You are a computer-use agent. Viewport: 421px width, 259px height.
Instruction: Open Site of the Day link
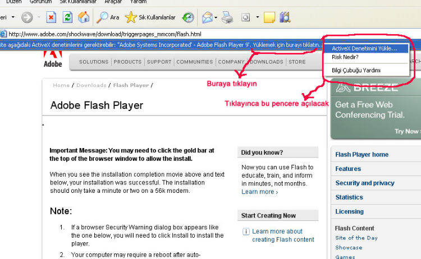point(356,238)
